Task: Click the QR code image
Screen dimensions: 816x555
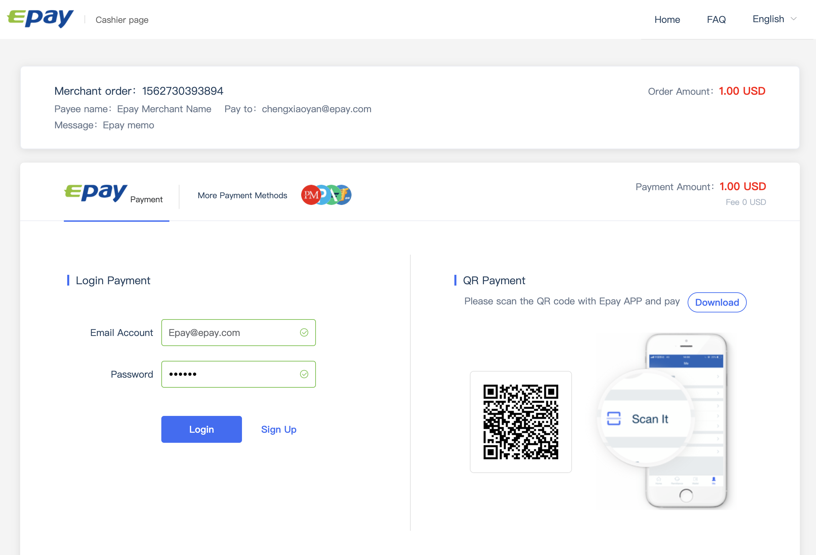Action: [x=521, y=422]
